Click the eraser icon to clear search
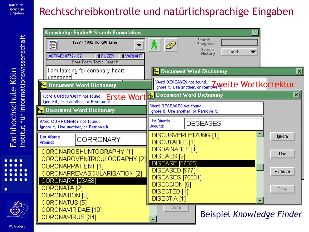 (x=171, y=45)
